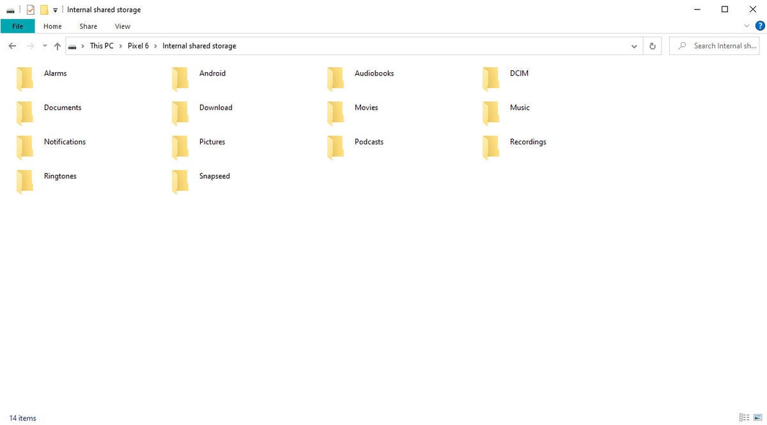Click the Properties icon in quick access toolbar
Viewport: 767px width, 425px height.
pos(30,10)
